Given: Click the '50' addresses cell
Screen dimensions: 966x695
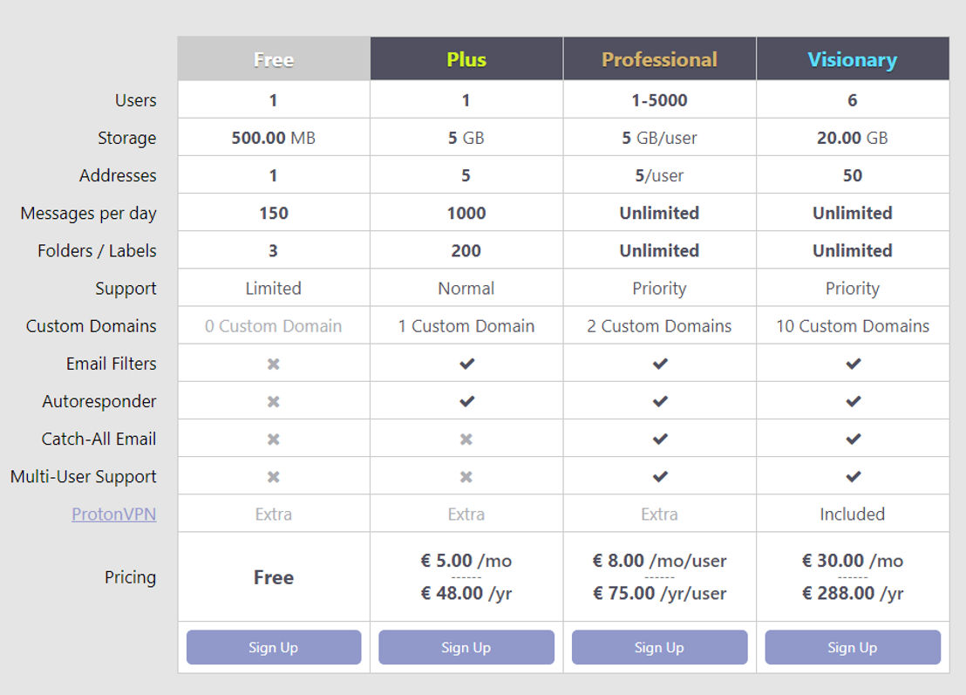Looking at the screenshot, I should pyautogui.click(x=853, y=175).
